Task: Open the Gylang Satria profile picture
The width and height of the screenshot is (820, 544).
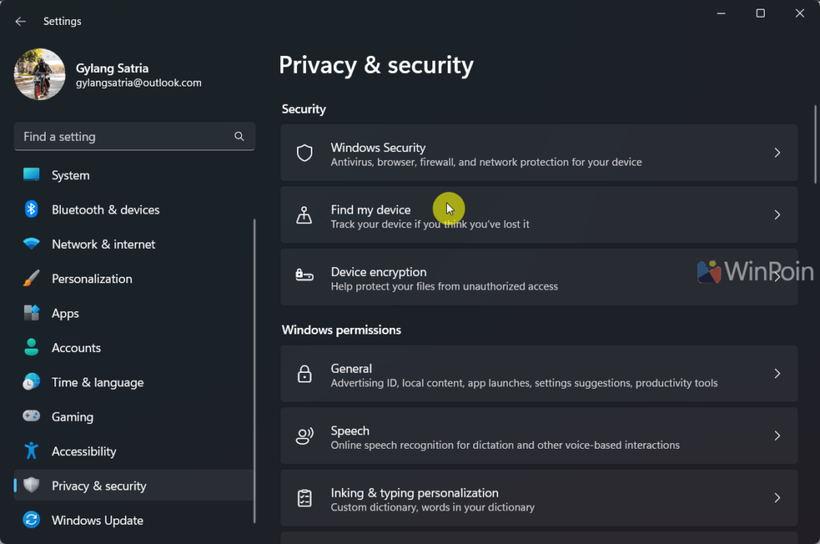Action: pos(40,74)
